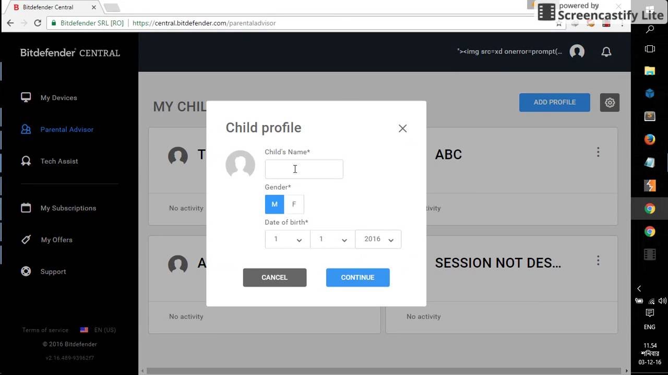
Task: Click ADD PROFILE button
Action: click(x=554, y=103)
